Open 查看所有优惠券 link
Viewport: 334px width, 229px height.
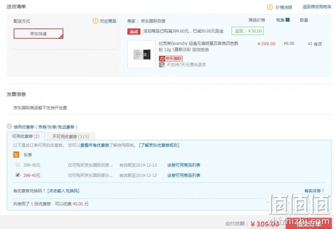(x=94, y=145)
